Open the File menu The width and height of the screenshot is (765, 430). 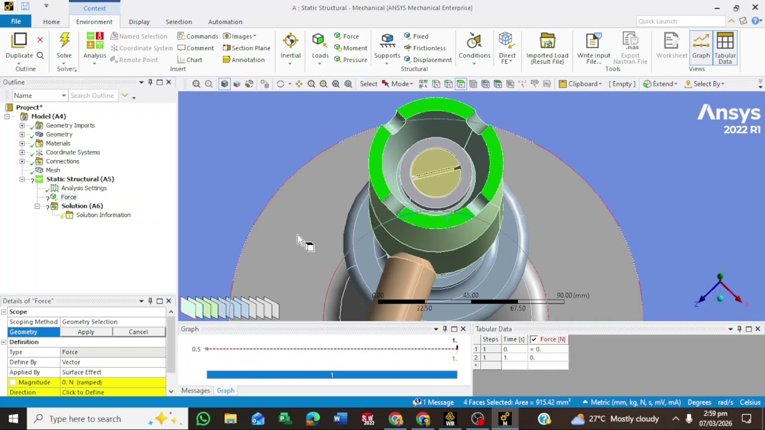coord(16,21)
